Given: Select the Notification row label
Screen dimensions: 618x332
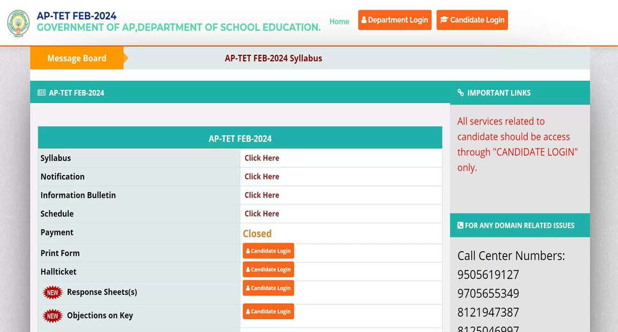Looking at the screenshot, I should [x=63, y=177].
